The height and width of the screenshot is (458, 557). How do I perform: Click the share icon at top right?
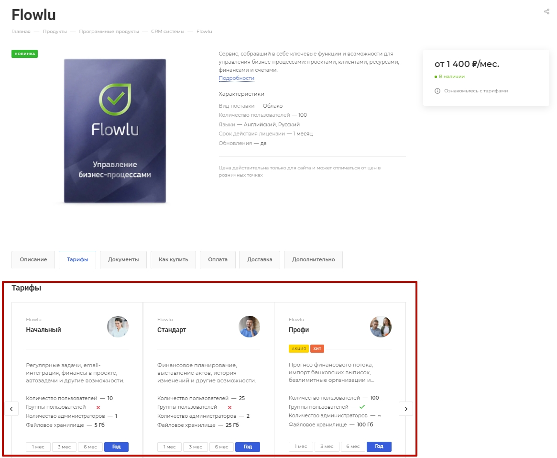pos(546,12)
